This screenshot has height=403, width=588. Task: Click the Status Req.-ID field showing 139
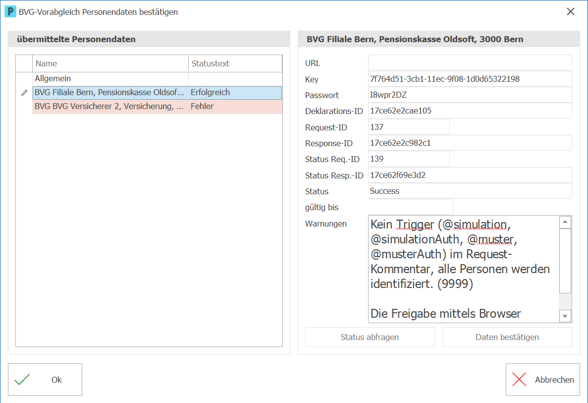(409, 159)
